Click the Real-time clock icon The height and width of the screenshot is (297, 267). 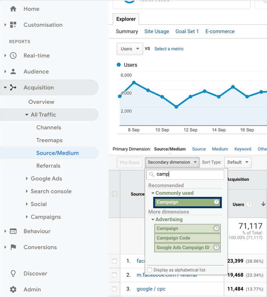[x=13, y=56]
